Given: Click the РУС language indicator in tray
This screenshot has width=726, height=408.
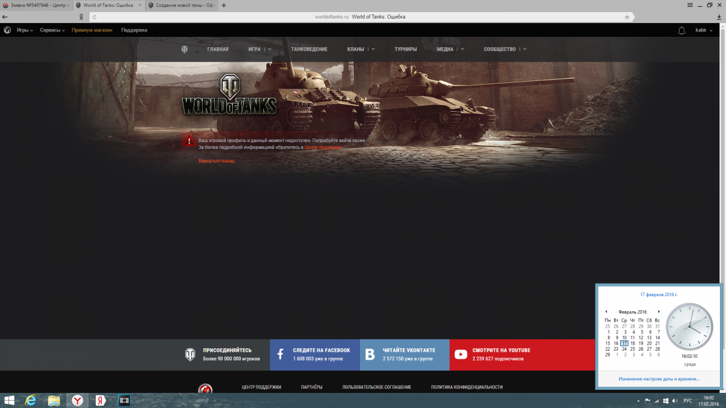Looking at the screenshot, I should (688, 400).
